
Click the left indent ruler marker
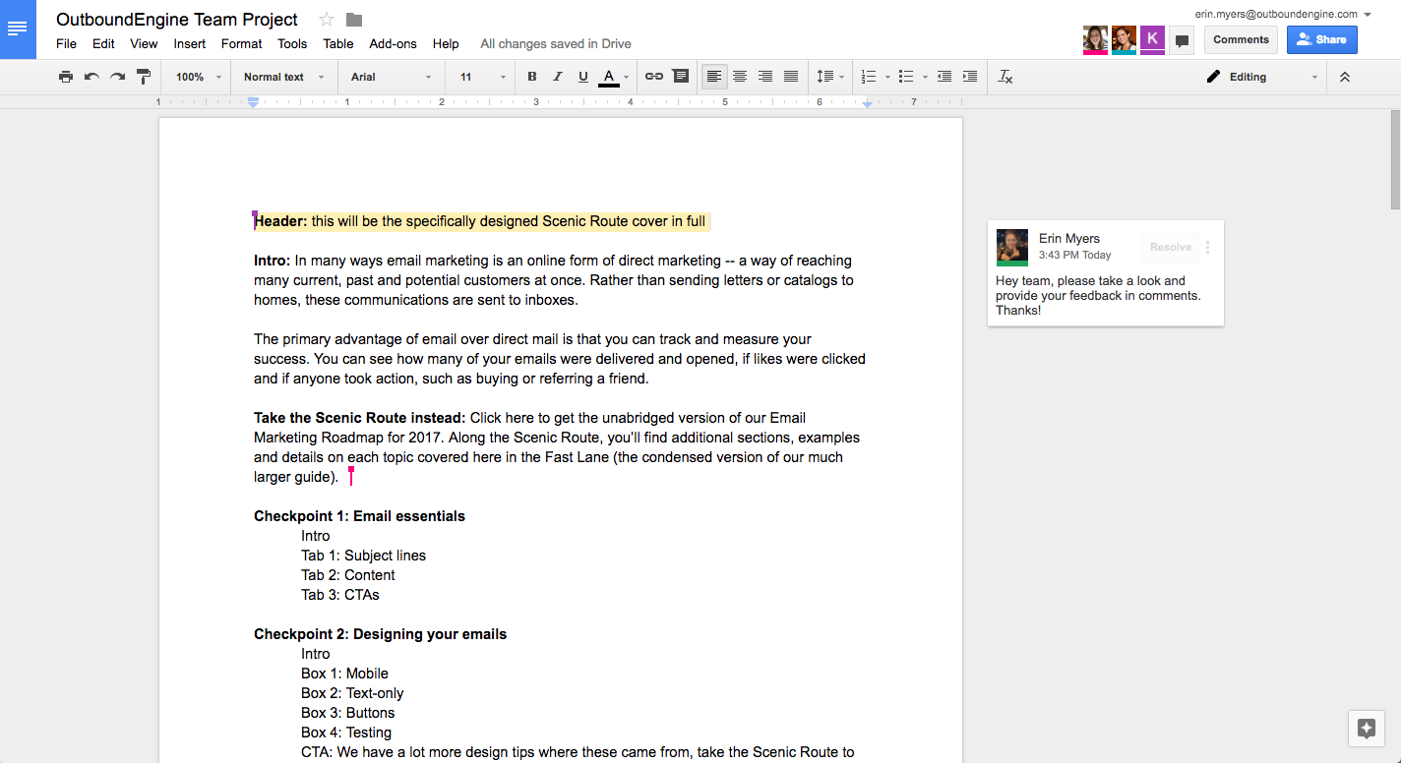pyautogui.click(x=253, y=102)
